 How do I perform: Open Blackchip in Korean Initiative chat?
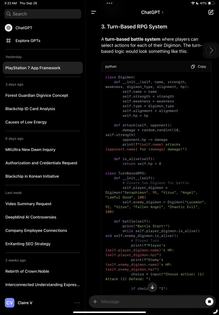32,176
